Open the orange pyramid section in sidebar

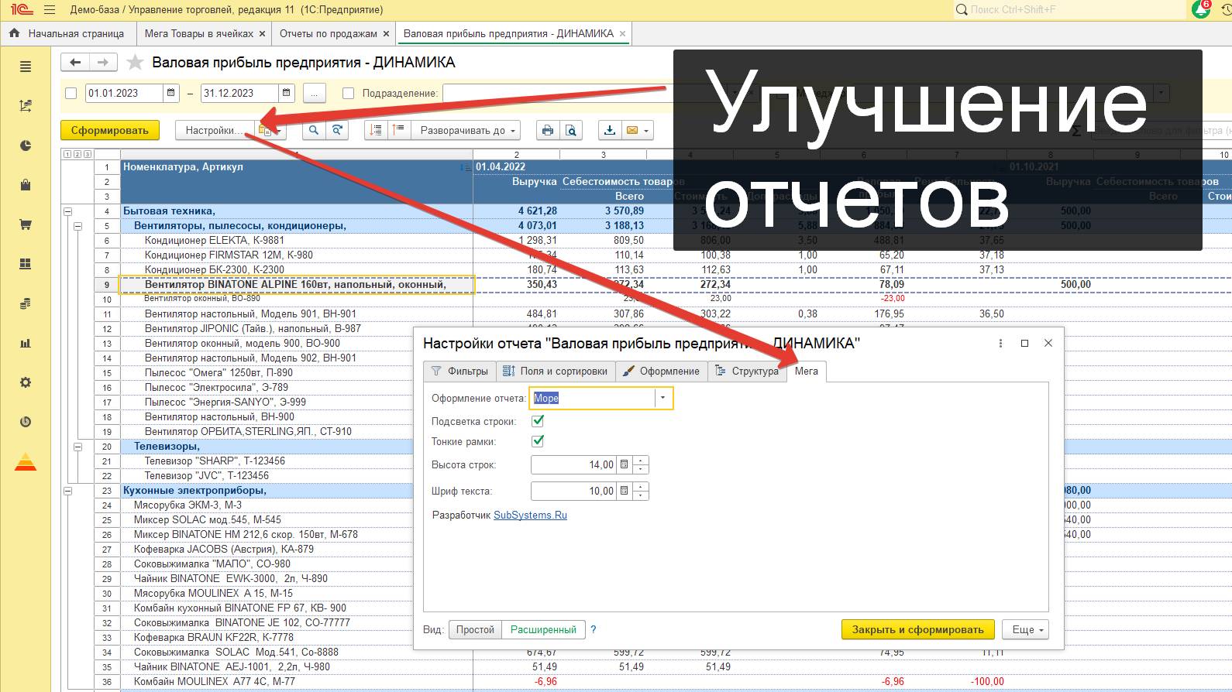pyautogui.click(x=26, y=462)
